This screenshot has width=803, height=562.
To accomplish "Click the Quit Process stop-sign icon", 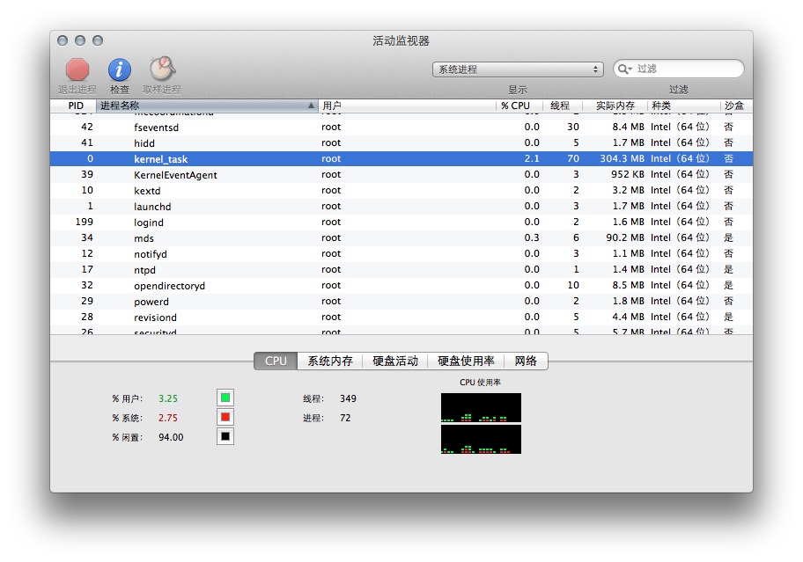I will click(77, 69).
